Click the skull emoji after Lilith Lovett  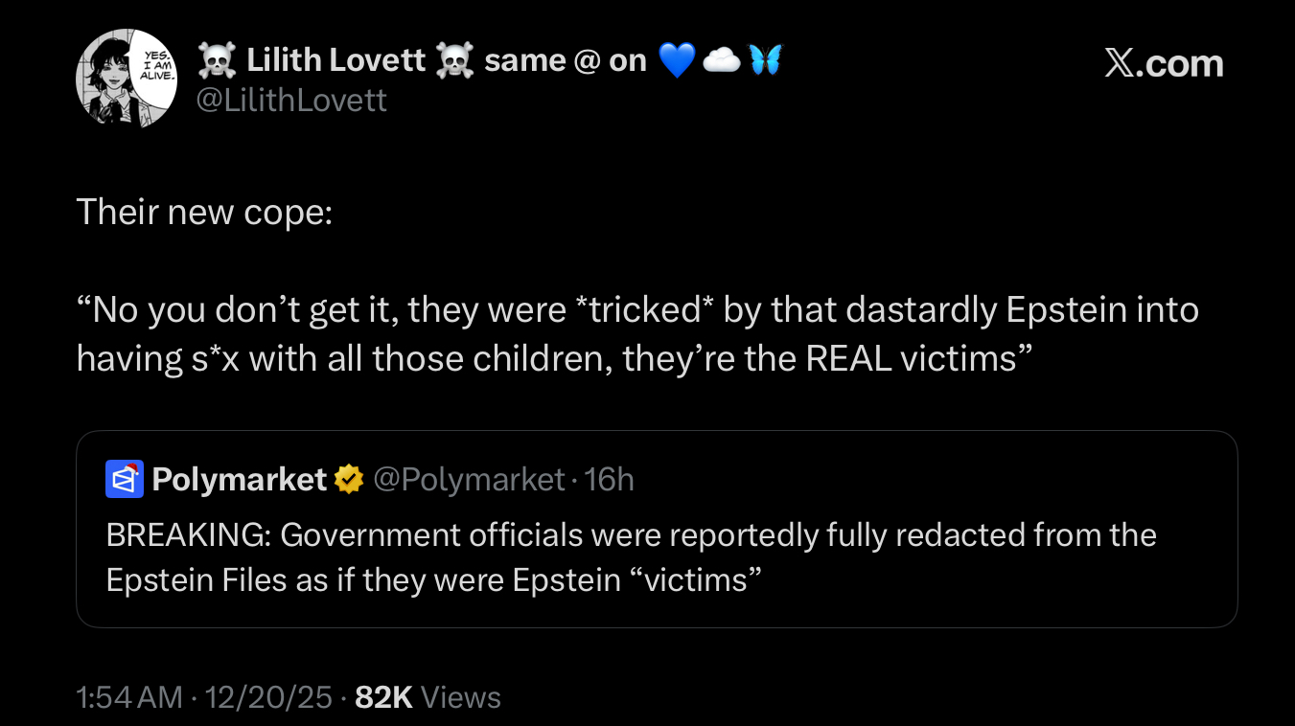point(454,61)
